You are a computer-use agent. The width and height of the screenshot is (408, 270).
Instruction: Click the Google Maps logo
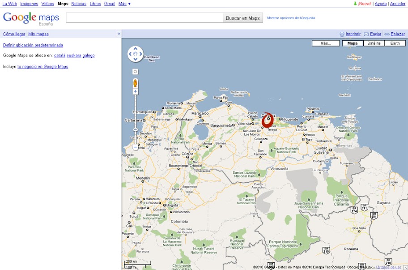tap(31, 18)
